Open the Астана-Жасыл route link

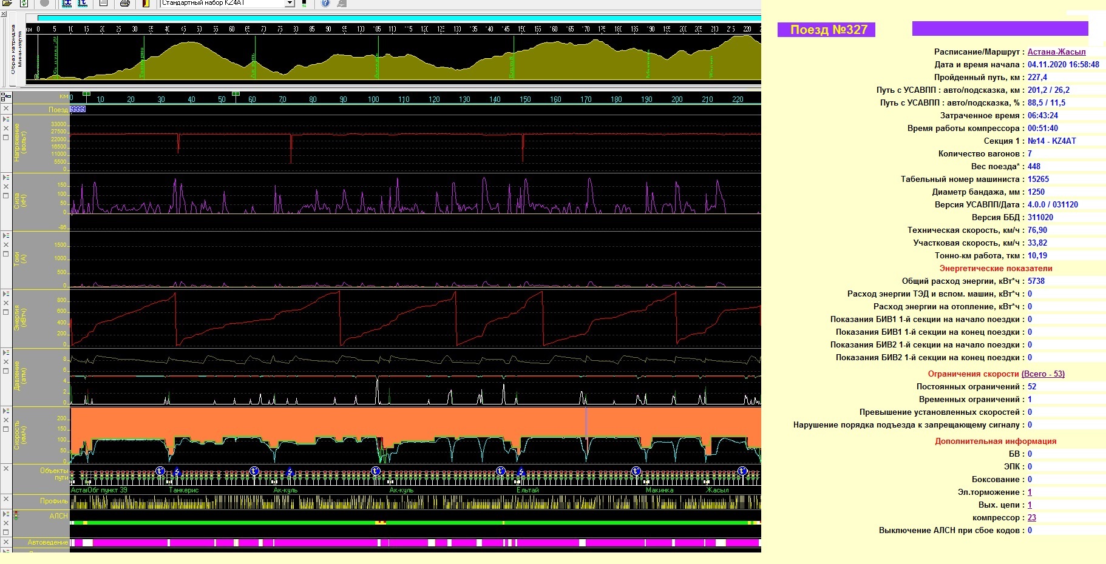click(x=1056, y=52)
